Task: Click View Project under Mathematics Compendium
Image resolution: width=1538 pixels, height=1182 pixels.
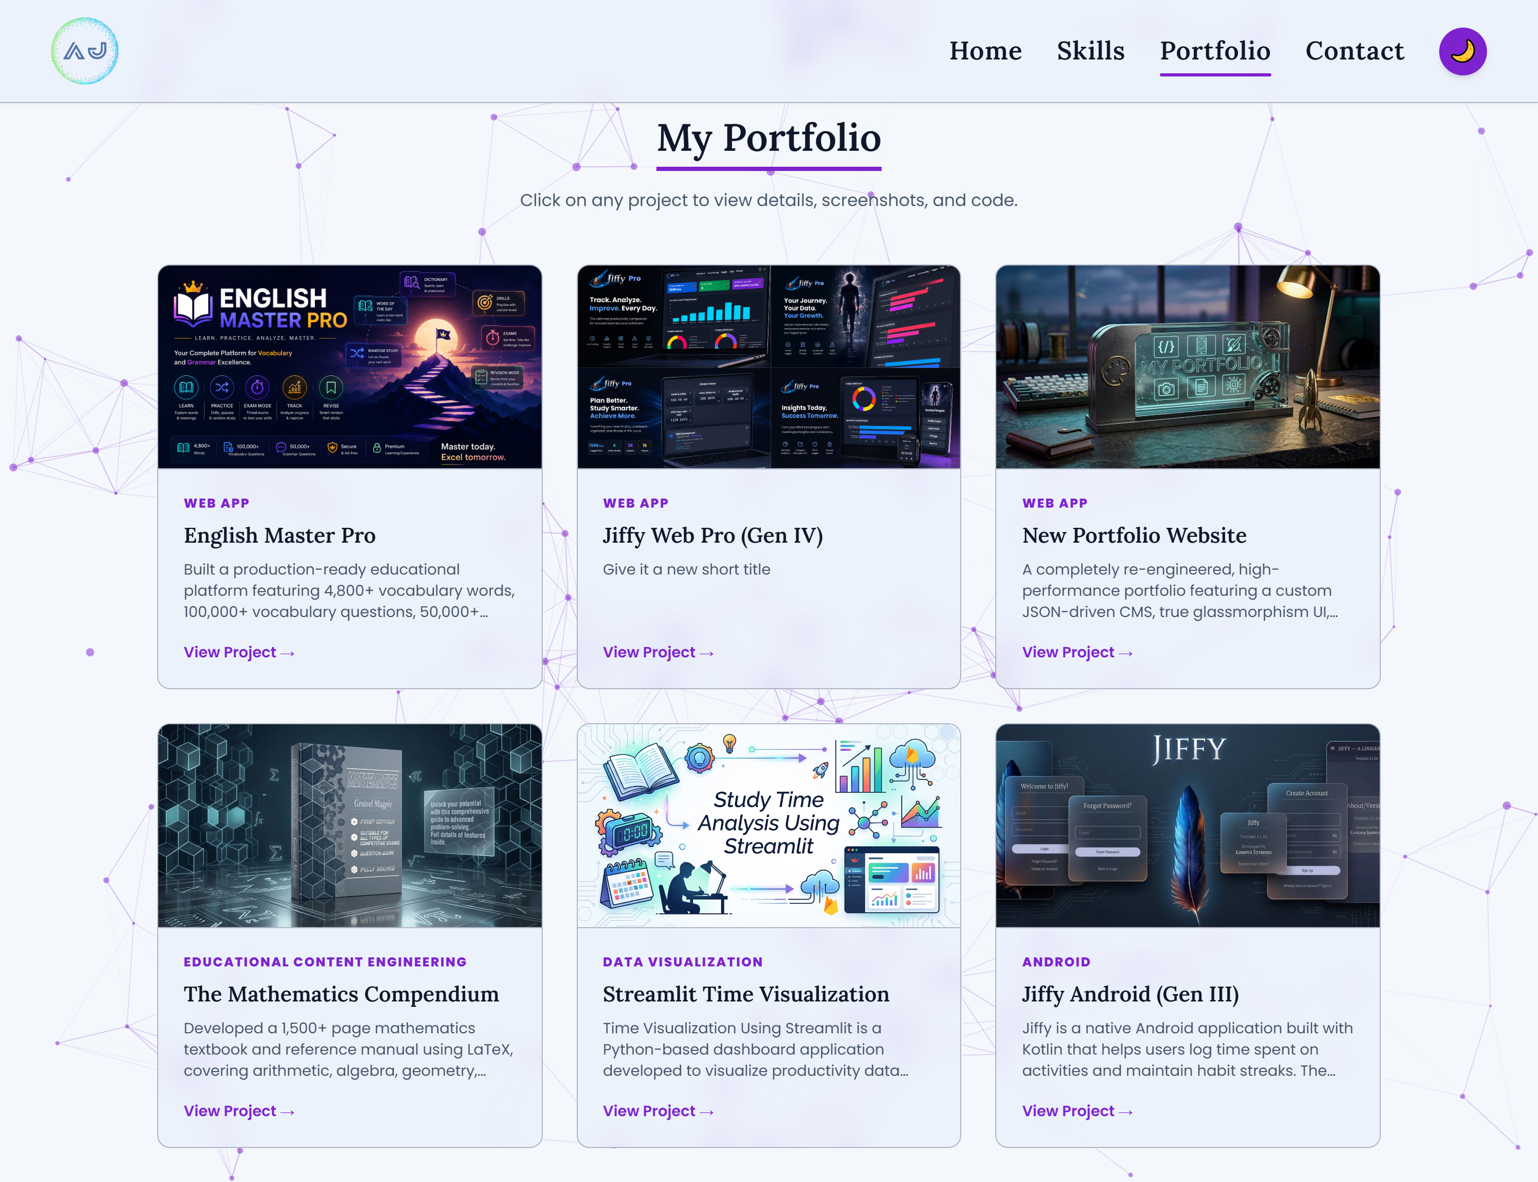Action: point(239,1111)
